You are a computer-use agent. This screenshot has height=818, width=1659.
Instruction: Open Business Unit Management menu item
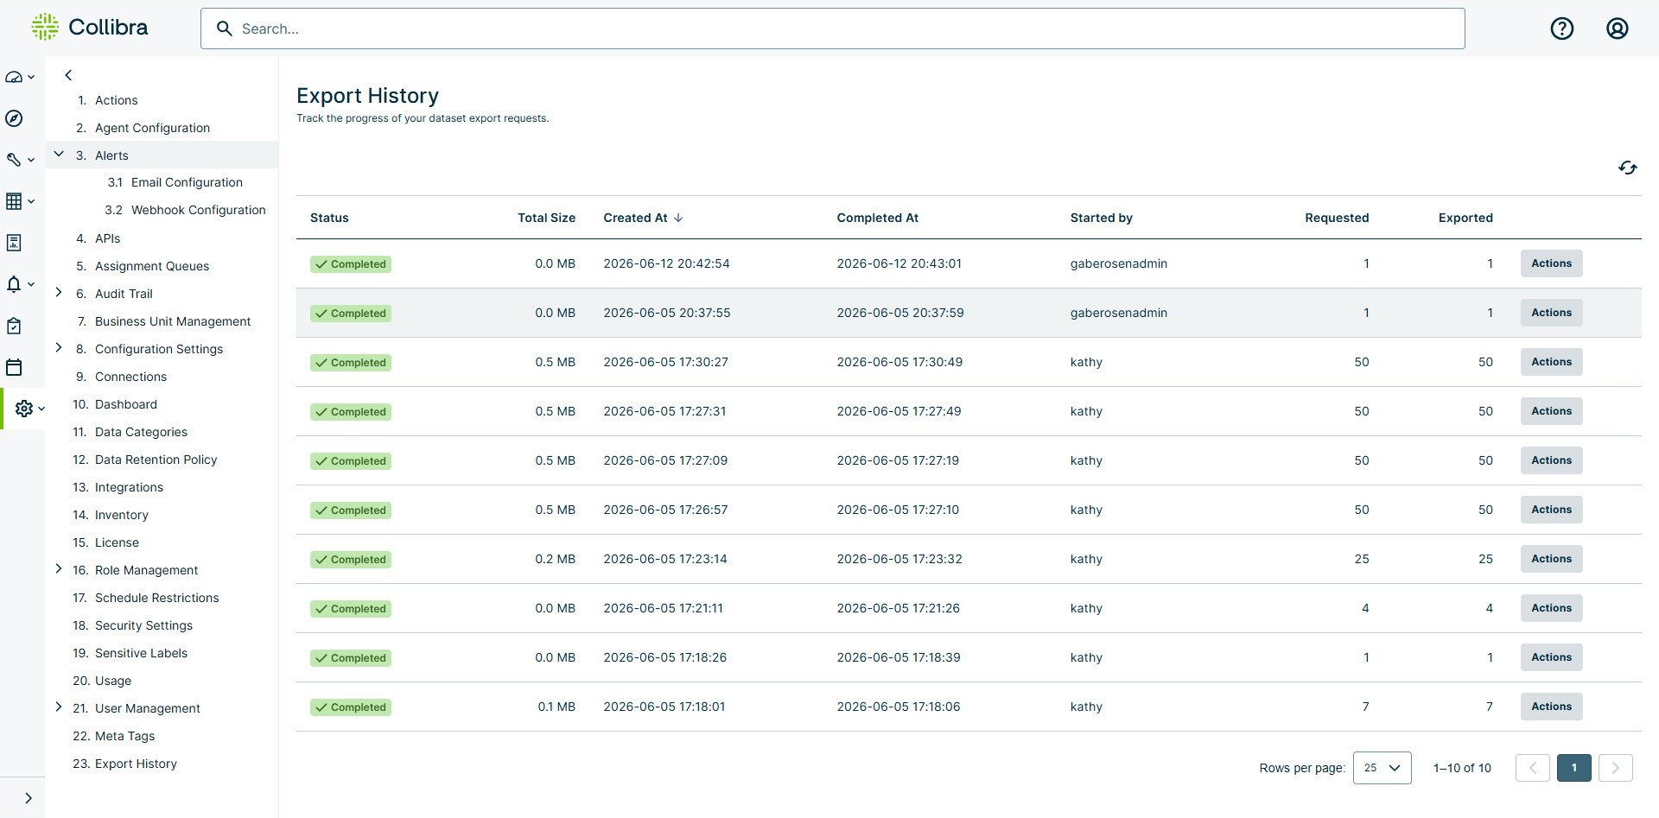(x=173, y=321)
